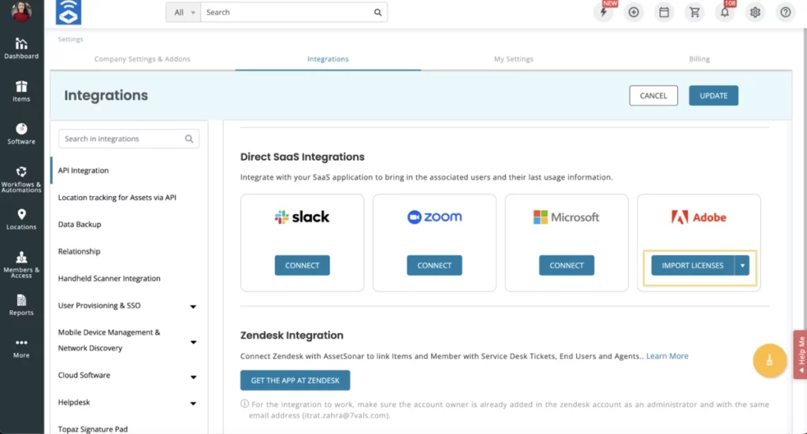Image resolution: width=807 pixels, height=434 pixels.
Task: Click the Cancel button
Action: click(653, 95)
